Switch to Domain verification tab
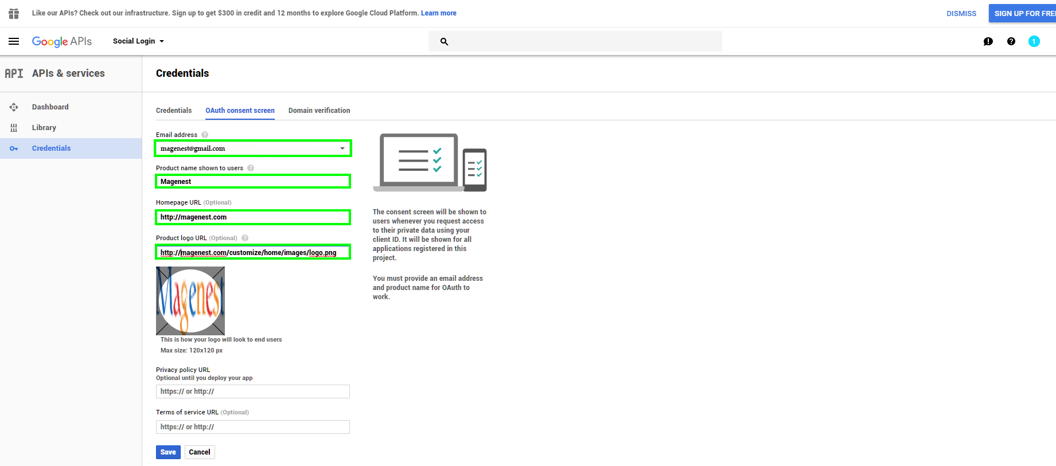 319,111
